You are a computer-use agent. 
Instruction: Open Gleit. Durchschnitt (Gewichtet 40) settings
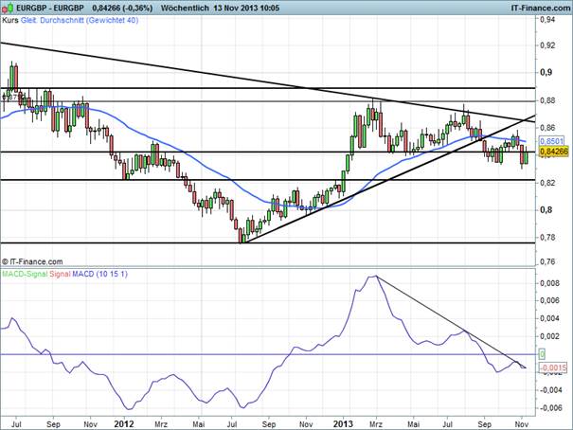78,19
